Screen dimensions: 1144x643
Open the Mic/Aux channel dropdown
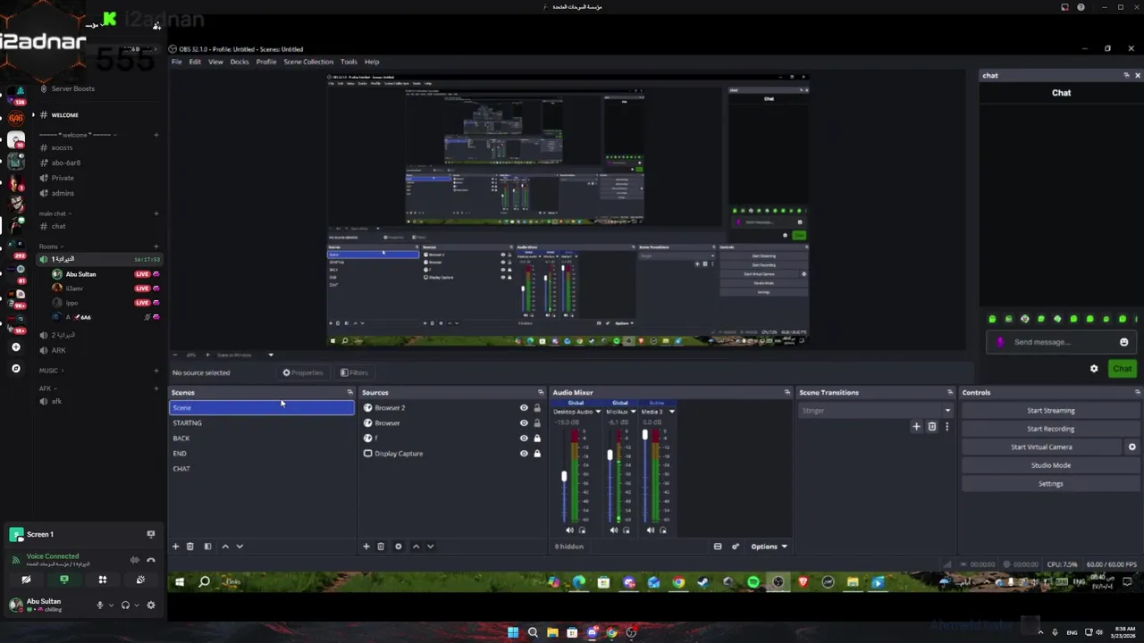[x=634, y=412]
